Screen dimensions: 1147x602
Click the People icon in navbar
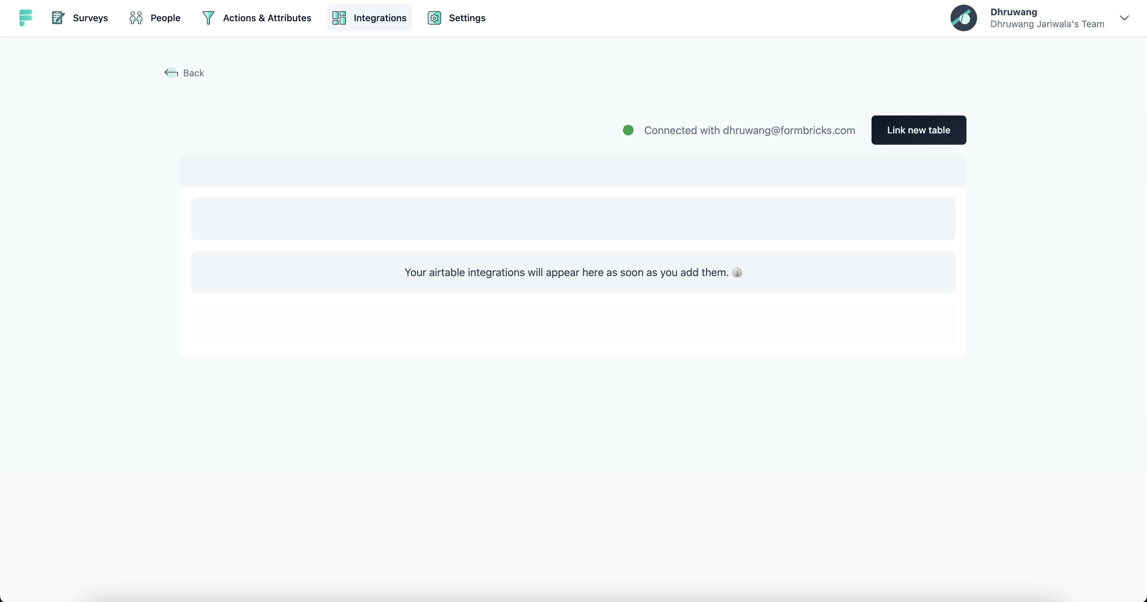[136, 18]
